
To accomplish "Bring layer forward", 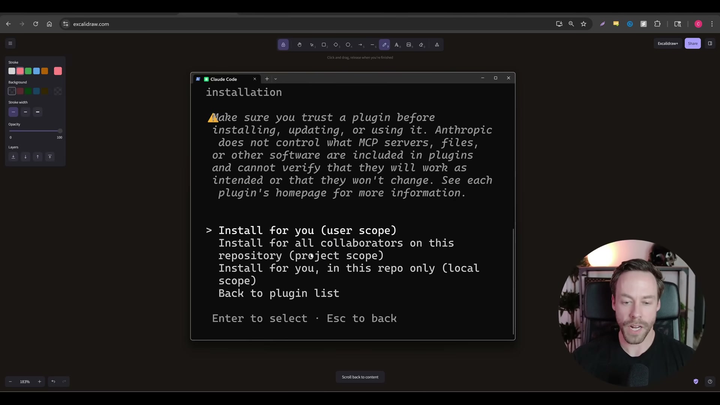I will pyautogui.click(x=37, y=157).
